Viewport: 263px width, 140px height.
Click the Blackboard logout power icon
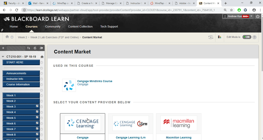258,16
